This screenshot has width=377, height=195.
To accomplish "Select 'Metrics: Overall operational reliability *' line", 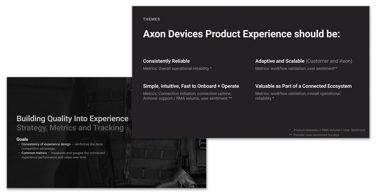I will [x=177, y=68].
